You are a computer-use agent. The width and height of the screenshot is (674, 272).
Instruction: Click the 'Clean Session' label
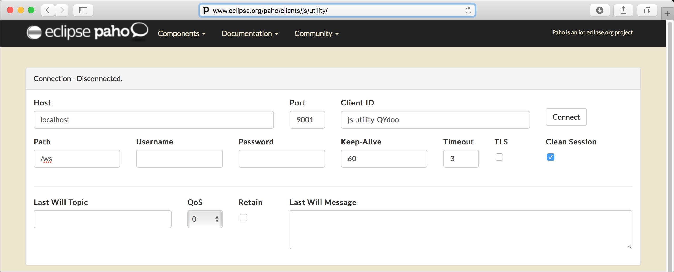click(x=571, y=142)
